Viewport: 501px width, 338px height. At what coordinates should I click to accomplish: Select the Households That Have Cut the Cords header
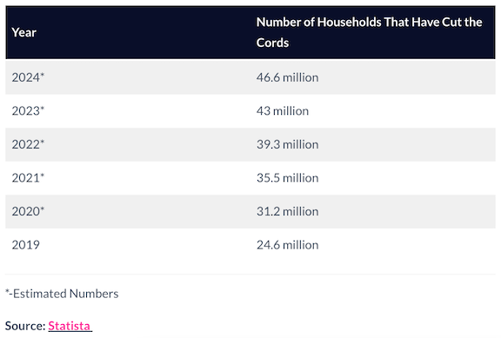(x=369, y=32)
